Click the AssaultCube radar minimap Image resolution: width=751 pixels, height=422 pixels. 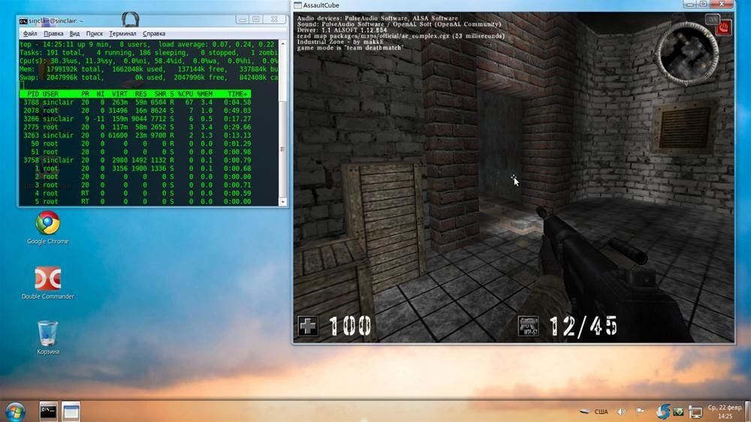click(687, 53)
